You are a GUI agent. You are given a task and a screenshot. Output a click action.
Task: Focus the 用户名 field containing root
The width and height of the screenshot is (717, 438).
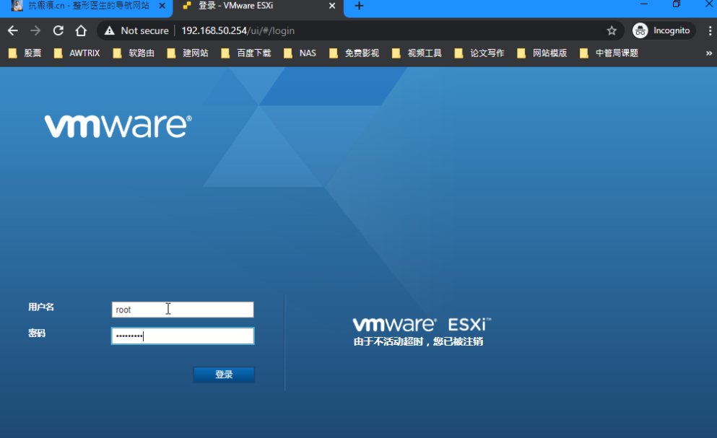pos(183,310)
